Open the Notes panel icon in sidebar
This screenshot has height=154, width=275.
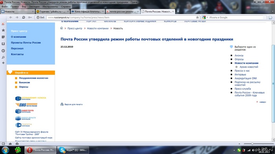coord(3,37)
